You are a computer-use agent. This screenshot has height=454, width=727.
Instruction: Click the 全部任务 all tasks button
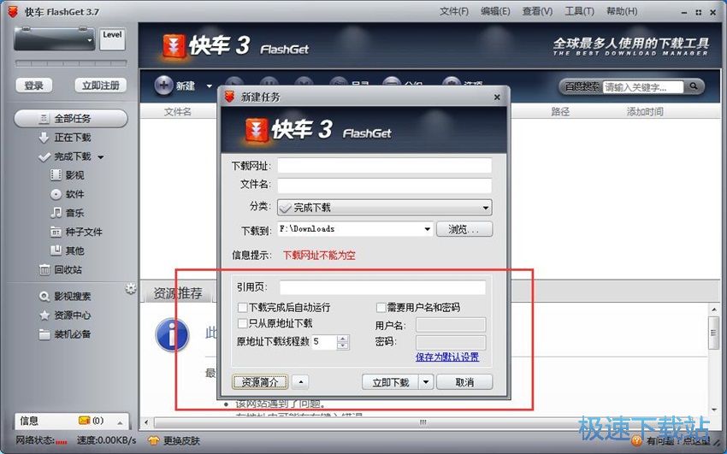[71, 119]
